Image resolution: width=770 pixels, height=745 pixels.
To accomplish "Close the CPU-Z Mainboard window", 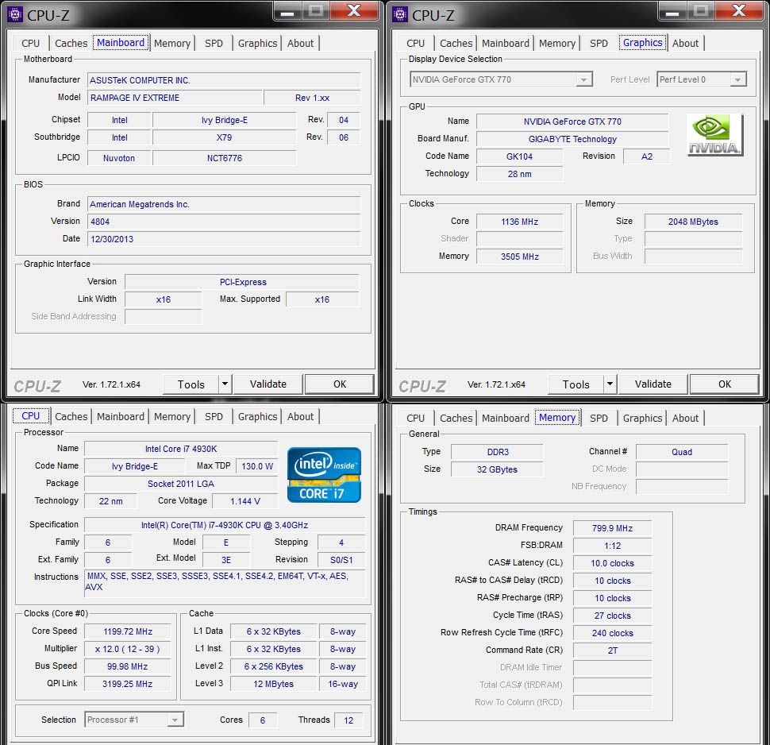I will (x=355, y=11).
